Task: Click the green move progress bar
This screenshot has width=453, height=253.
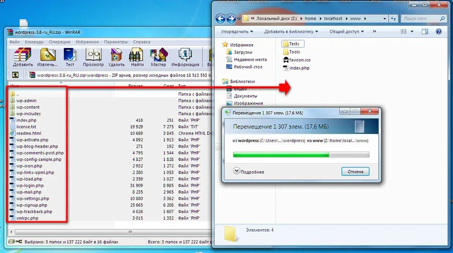Action: tap(301, 155)
